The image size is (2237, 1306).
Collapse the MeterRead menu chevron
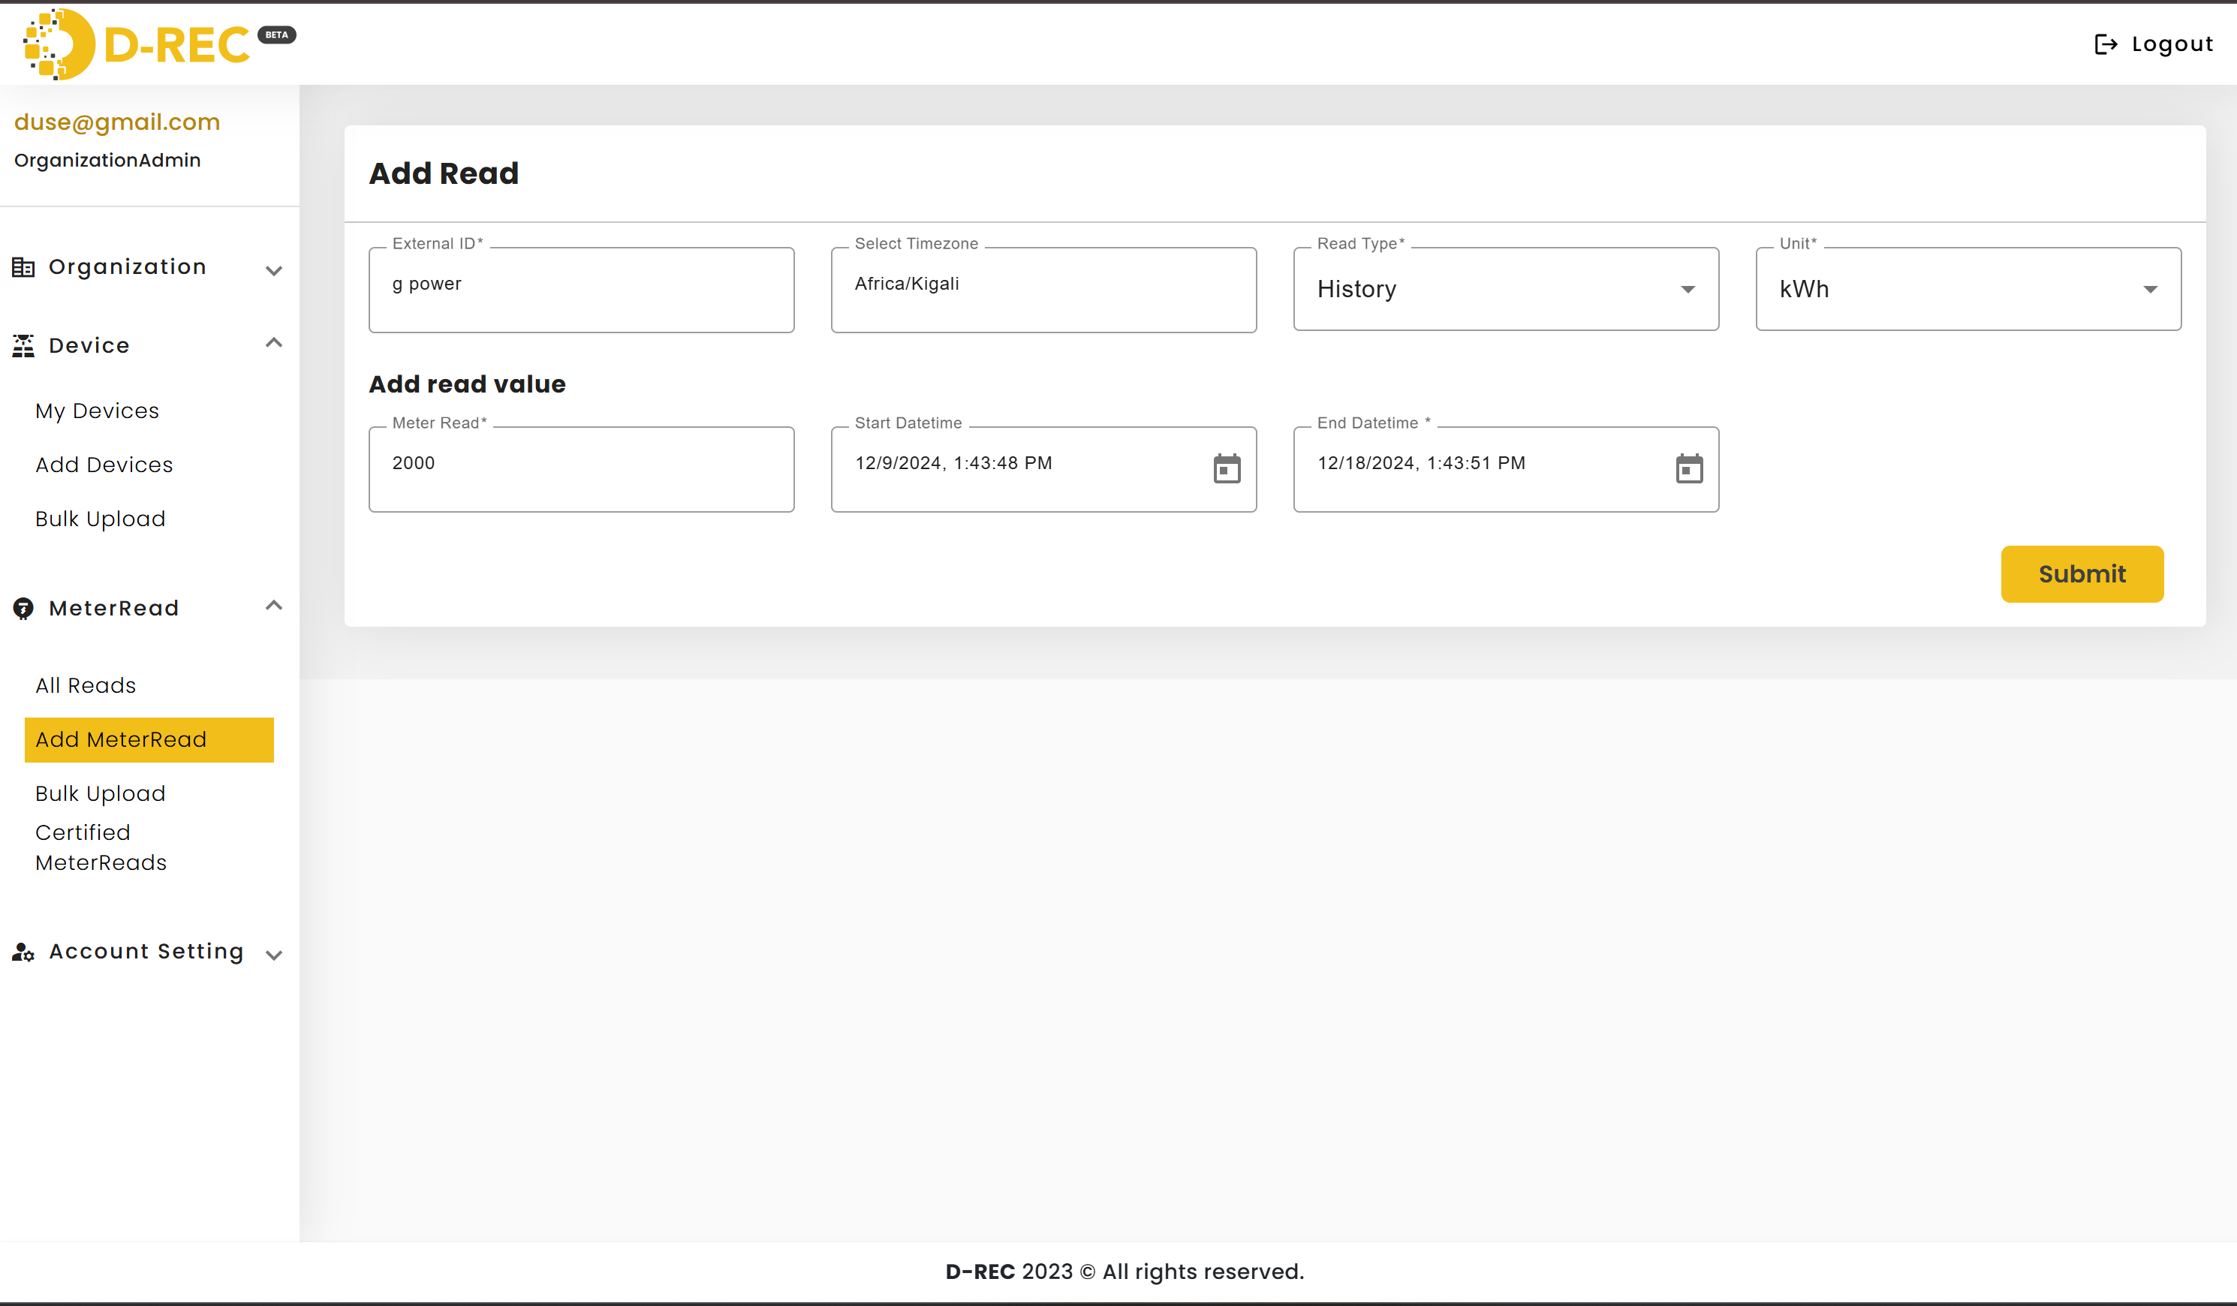[273, 606]
